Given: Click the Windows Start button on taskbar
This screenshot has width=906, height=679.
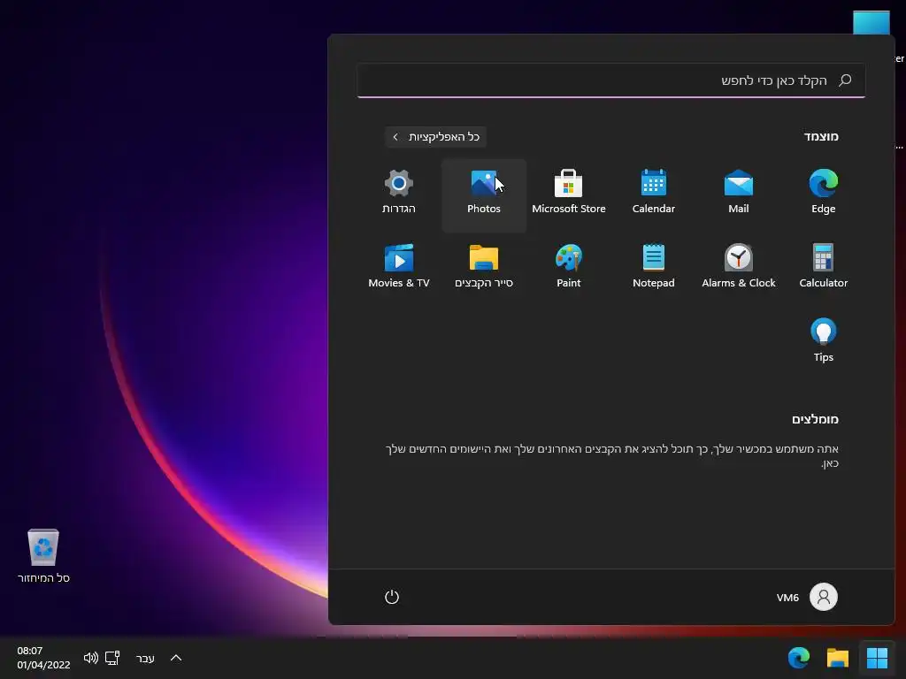Looking at the screenshot, I should (877, 658).
